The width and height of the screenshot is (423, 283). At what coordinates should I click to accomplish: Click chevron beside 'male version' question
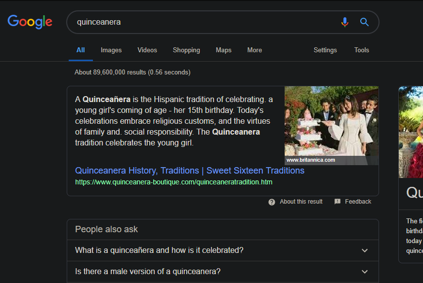[x=365, y=272]
